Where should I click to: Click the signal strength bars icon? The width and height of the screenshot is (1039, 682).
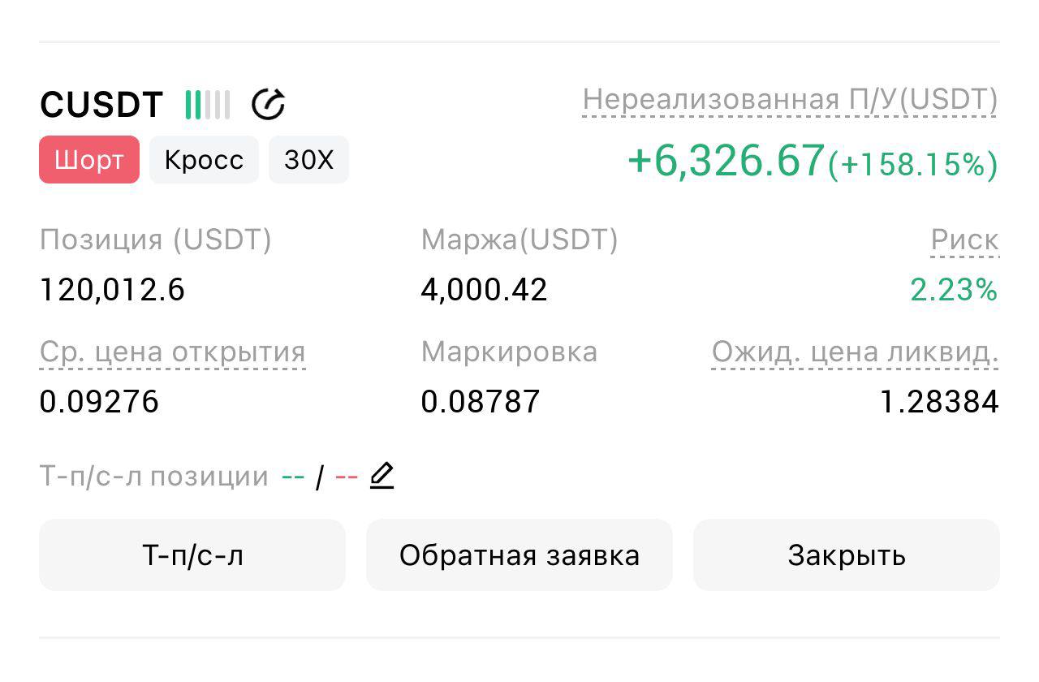click(207, 105)
